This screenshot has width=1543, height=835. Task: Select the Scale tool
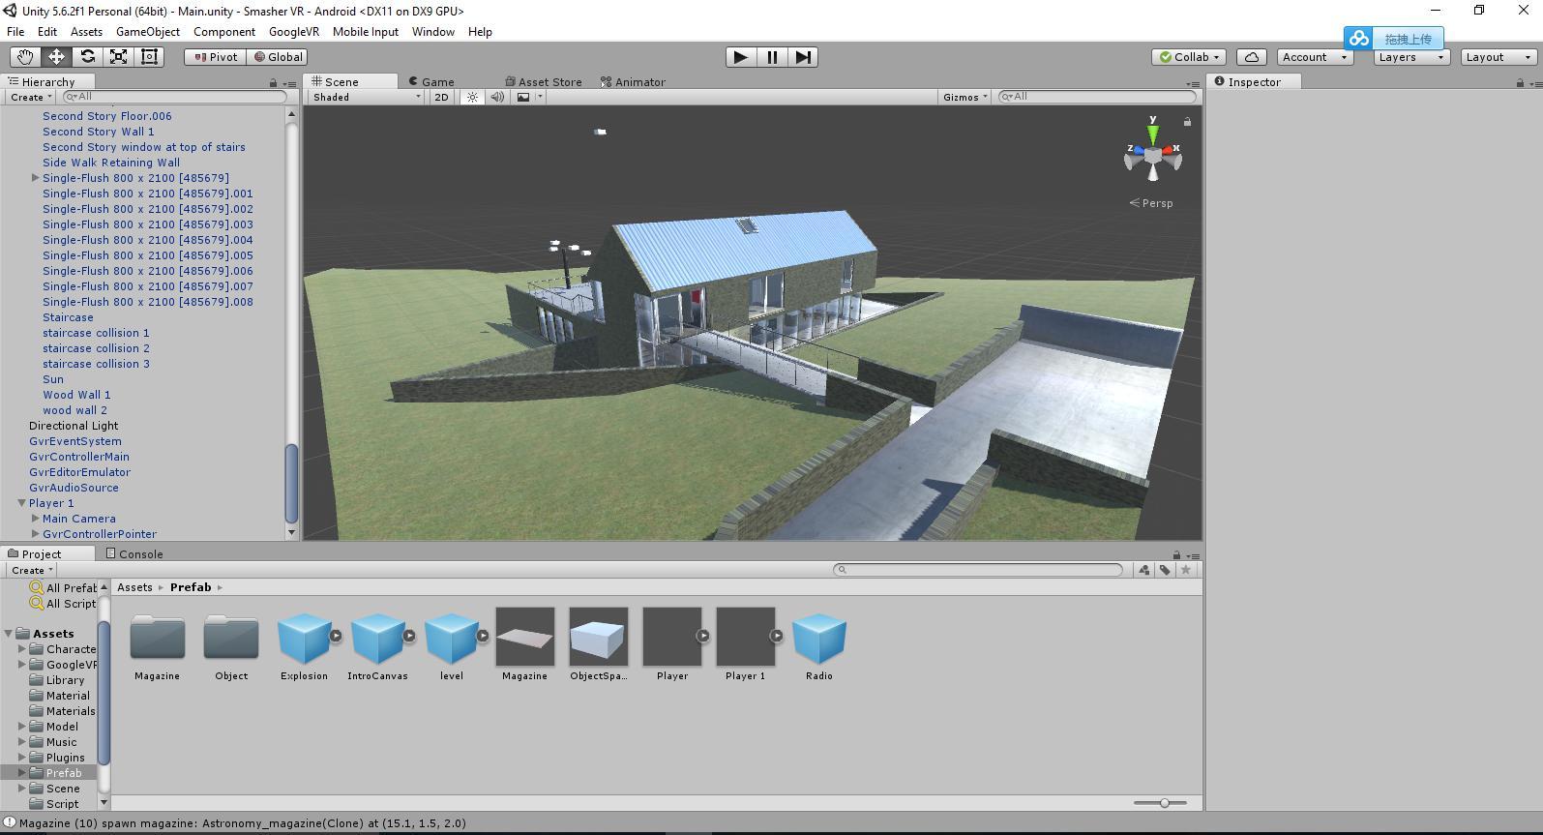118,57
